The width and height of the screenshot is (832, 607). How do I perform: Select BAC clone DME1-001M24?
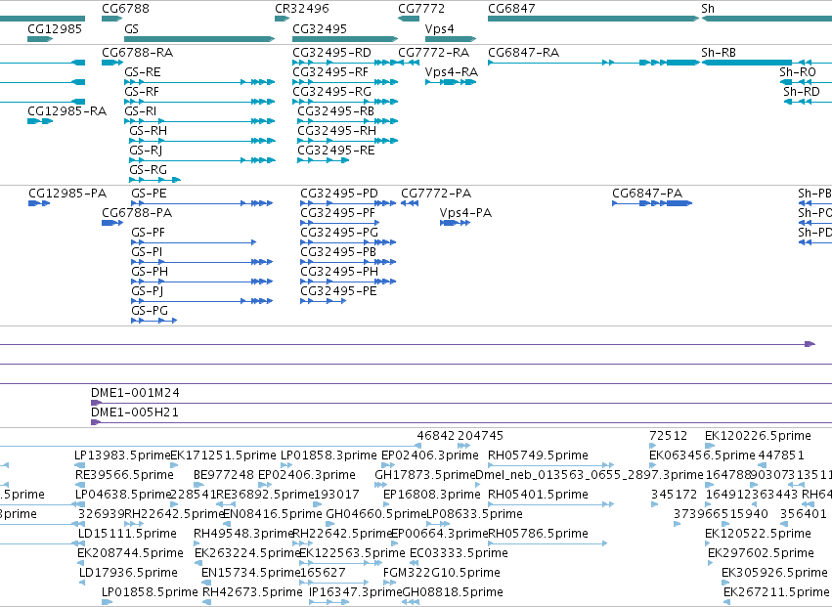(x=135, y=393)
